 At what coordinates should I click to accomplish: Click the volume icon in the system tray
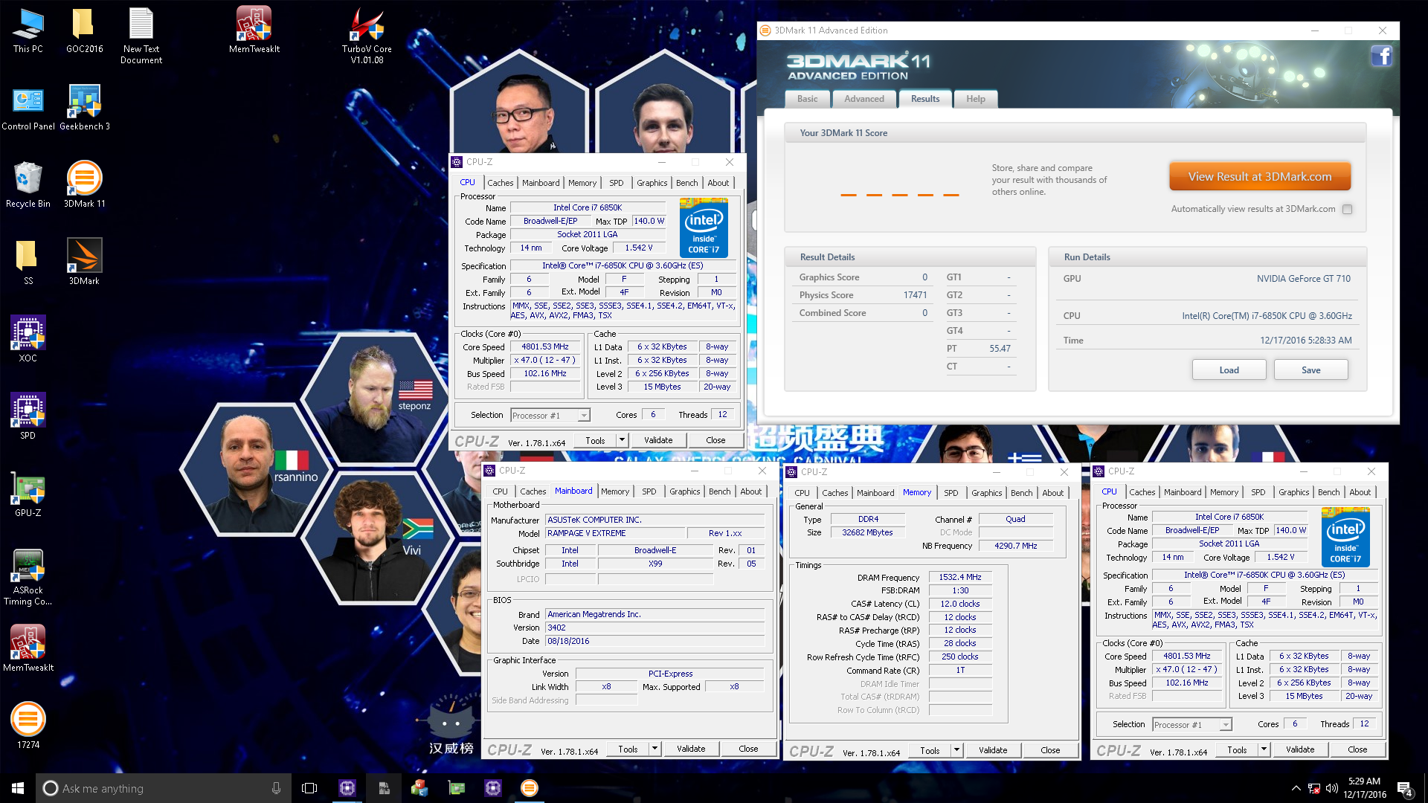pos(1332,788)
